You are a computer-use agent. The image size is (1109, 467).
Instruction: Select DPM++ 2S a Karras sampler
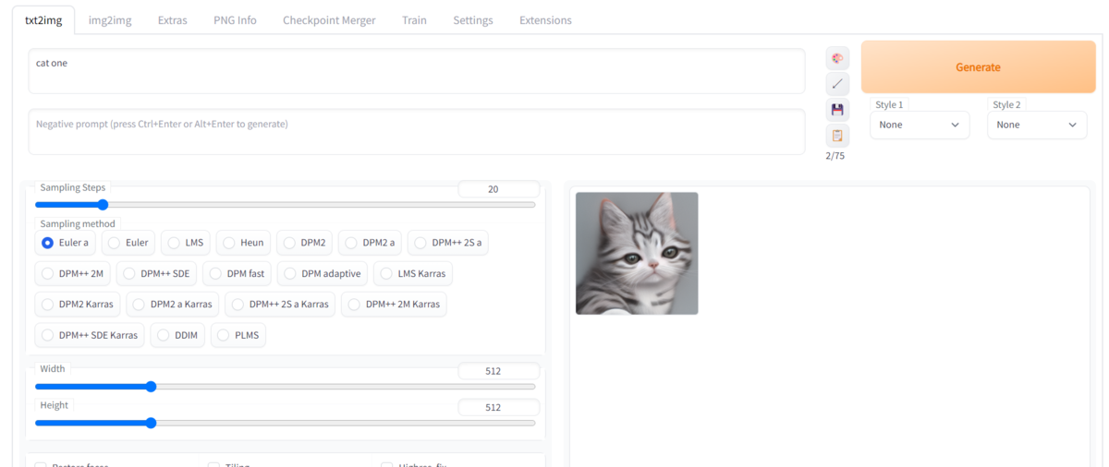click(x=280, y=304)
